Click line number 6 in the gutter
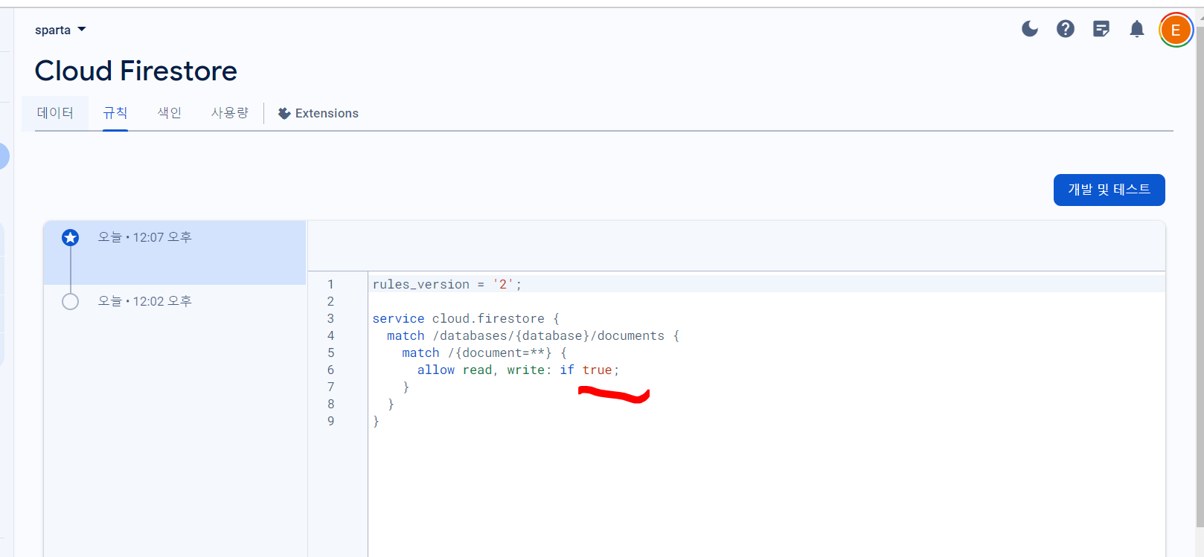Screen dimensions: 1204x557 pos(331,370)
